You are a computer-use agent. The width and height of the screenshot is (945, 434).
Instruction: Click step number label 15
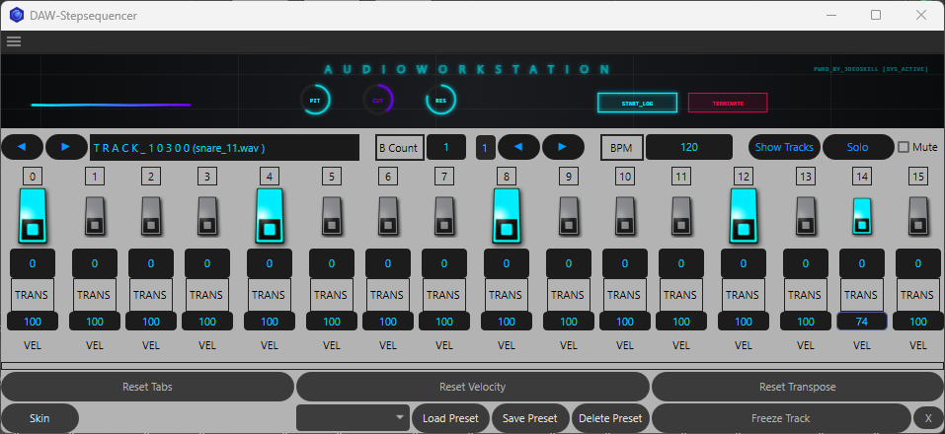[918, 177]
